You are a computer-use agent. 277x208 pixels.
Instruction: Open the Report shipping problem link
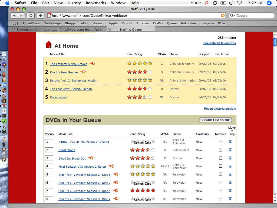click(x=220, y=109)
